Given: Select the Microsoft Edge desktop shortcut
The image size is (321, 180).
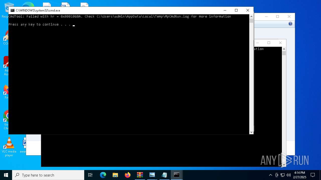Looking at the screenshot, I should 28,4.
